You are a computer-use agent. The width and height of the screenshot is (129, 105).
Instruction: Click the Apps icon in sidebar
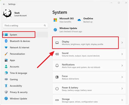click(x=6, y=60)
